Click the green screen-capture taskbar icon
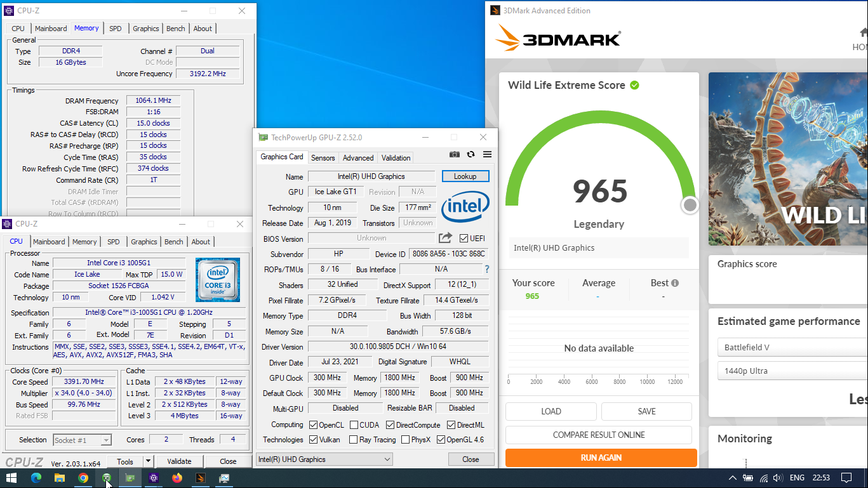Image resolution: width=868 pixels, height=488 pixels. (x=107, y=478)
